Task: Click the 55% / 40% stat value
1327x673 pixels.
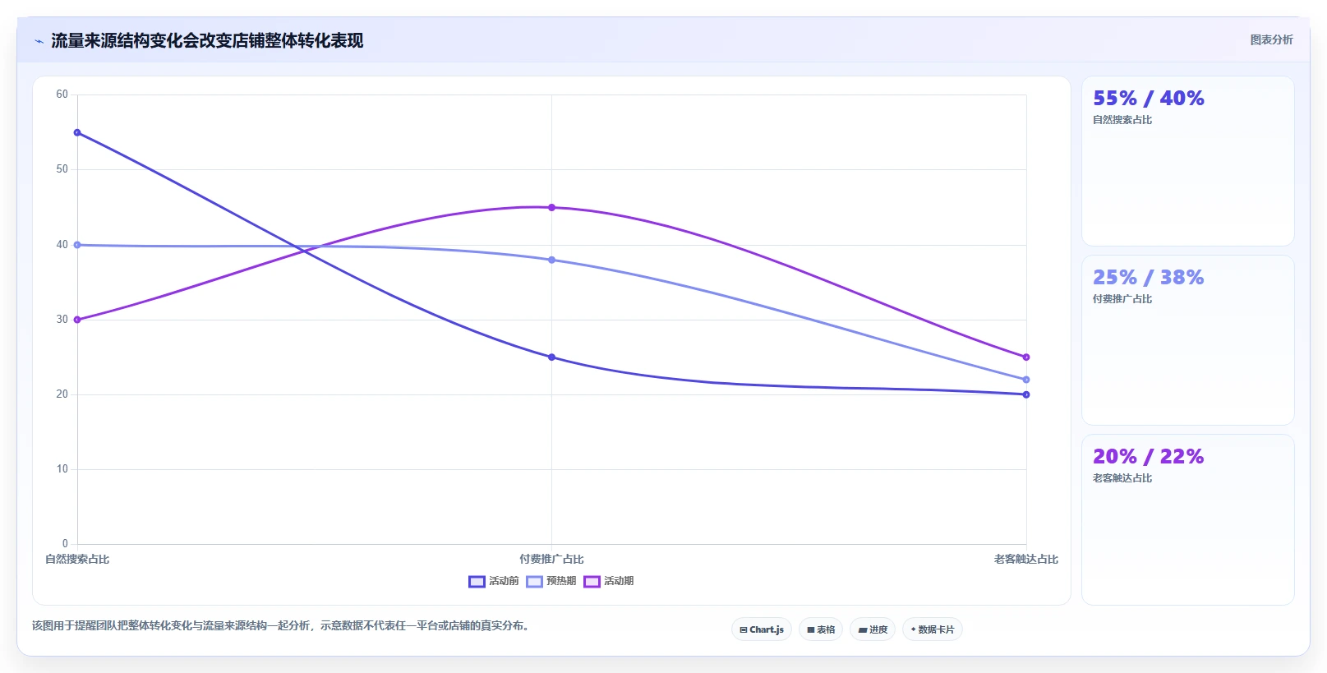Action: (x=1148, y=99)
